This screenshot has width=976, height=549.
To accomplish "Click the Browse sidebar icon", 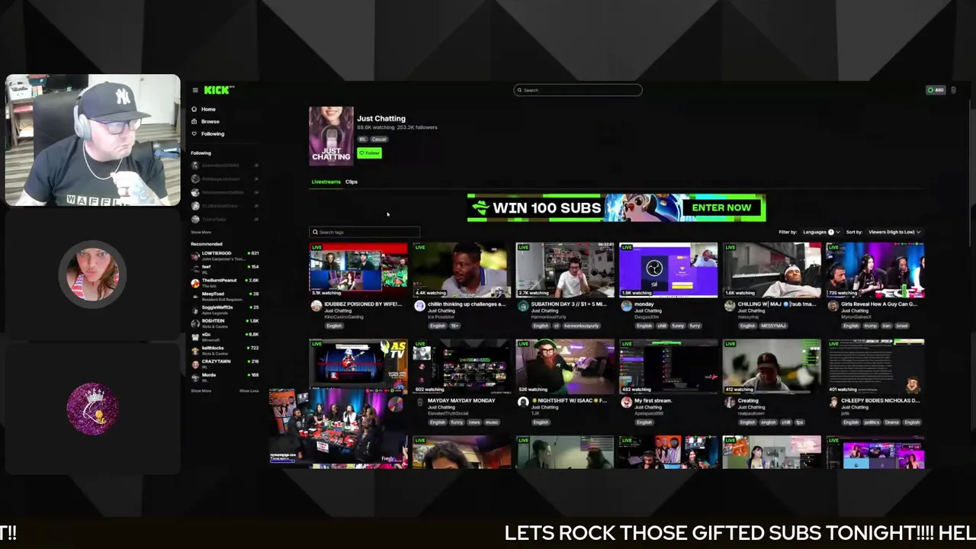I will (x=194, y=121).
